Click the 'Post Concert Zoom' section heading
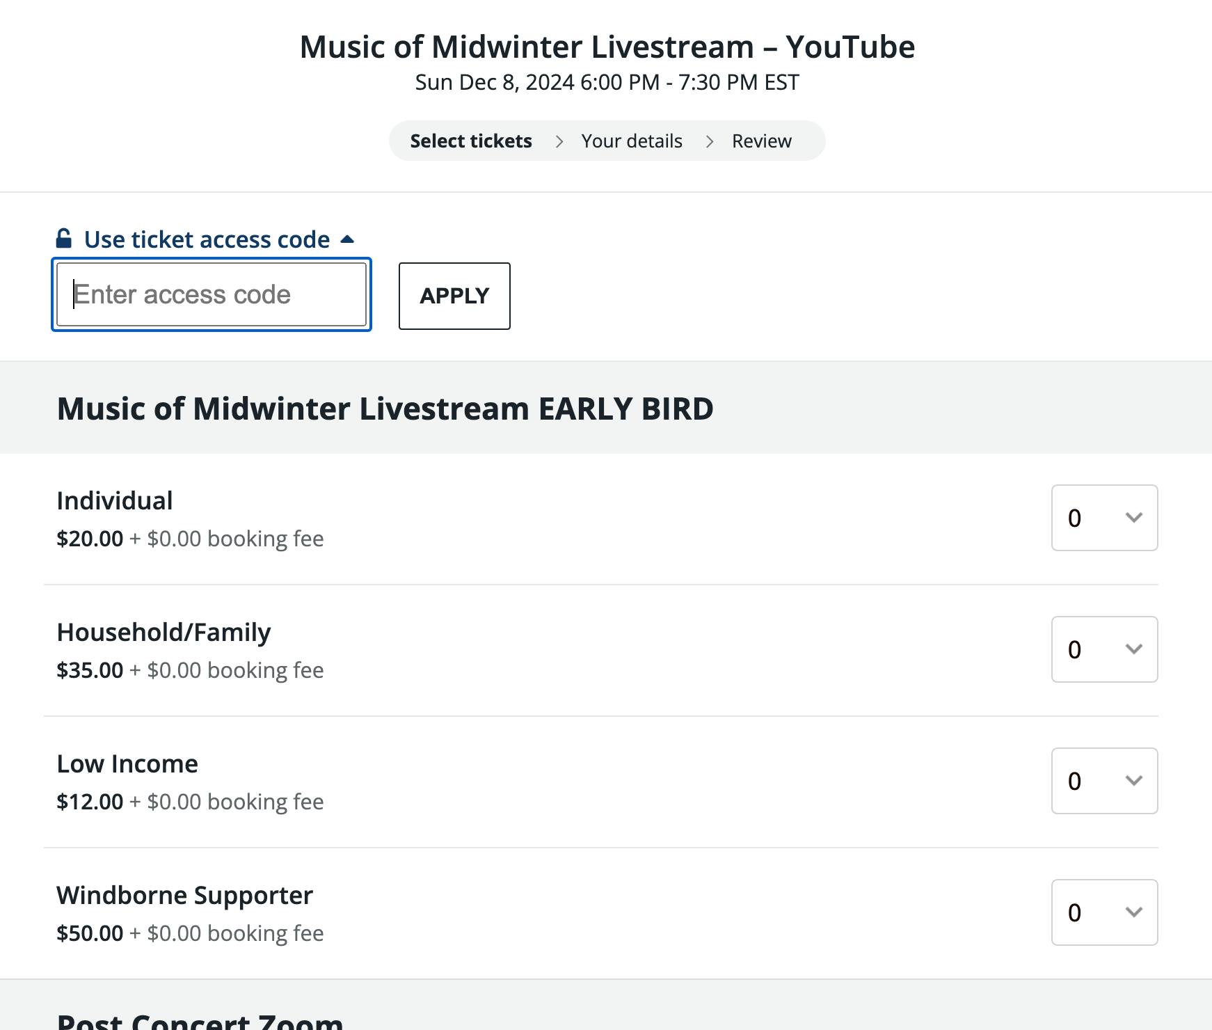The width and height of the screenshot is (1212, 1030). point(200,1020)
